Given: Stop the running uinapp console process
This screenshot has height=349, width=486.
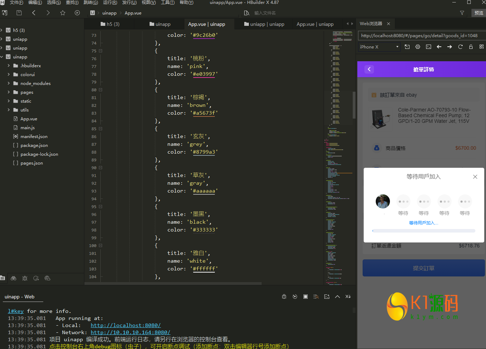Looking at the screenshot, I should pyautogui.click(x=305, y=297).
